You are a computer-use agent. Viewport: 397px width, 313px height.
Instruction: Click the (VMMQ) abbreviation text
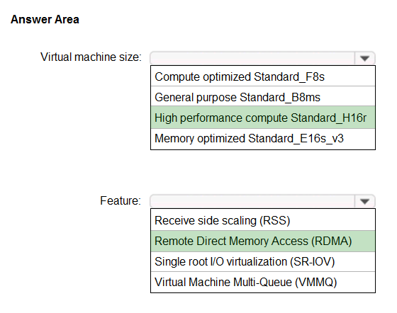[x=316, y=283]
